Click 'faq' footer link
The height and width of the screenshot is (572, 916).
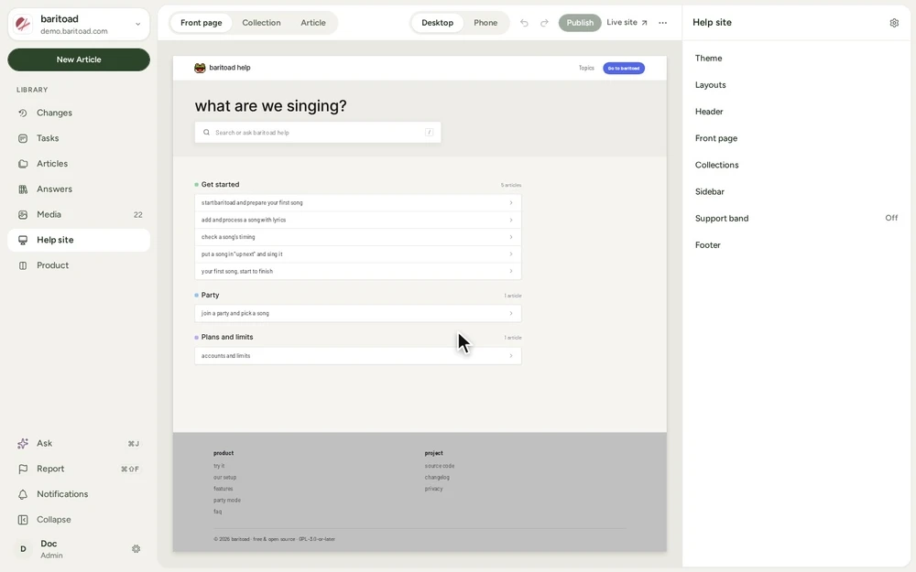click(x=217, y=512)
